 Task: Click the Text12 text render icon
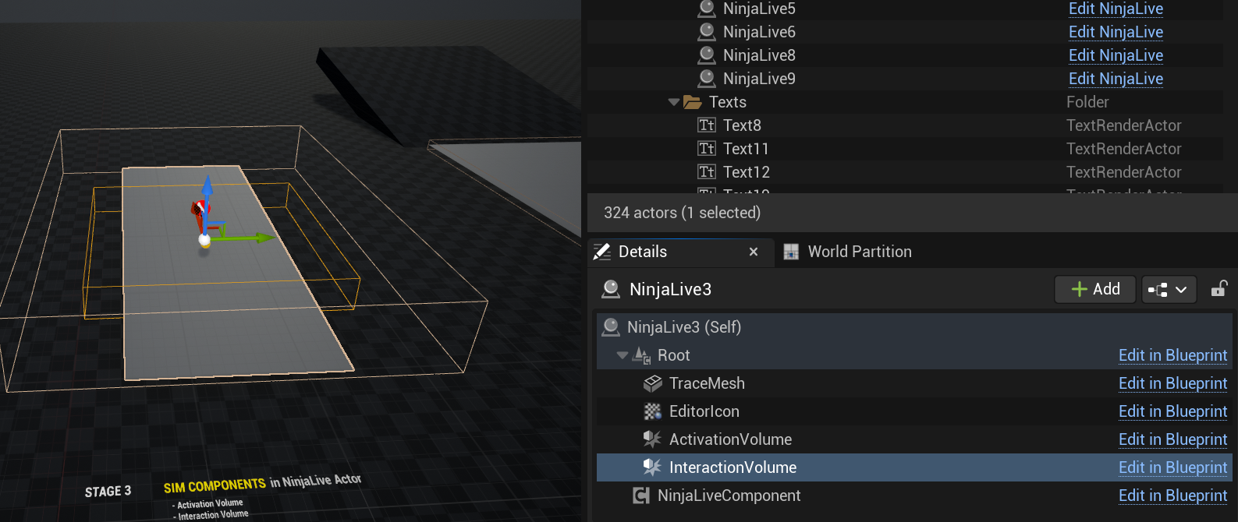click(707, 172)
